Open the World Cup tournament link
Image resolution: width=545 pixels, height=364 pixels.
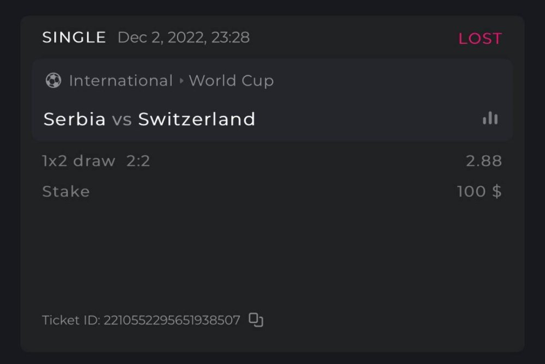point(231,81)
